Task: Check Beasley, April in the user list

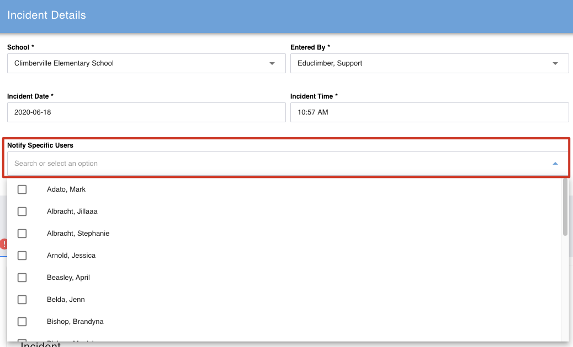Action: pos(22,278)
